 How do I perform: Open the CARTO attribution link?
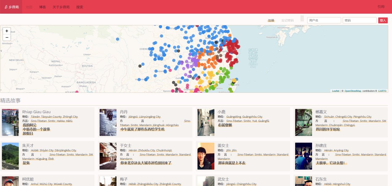click(382, 91)
